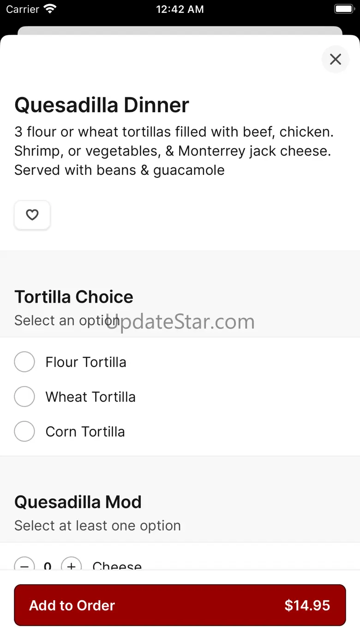The width and height of the screenshot is (360, 640).
Task: Tap the $14.95 price on order button
Action: point(307,605)
